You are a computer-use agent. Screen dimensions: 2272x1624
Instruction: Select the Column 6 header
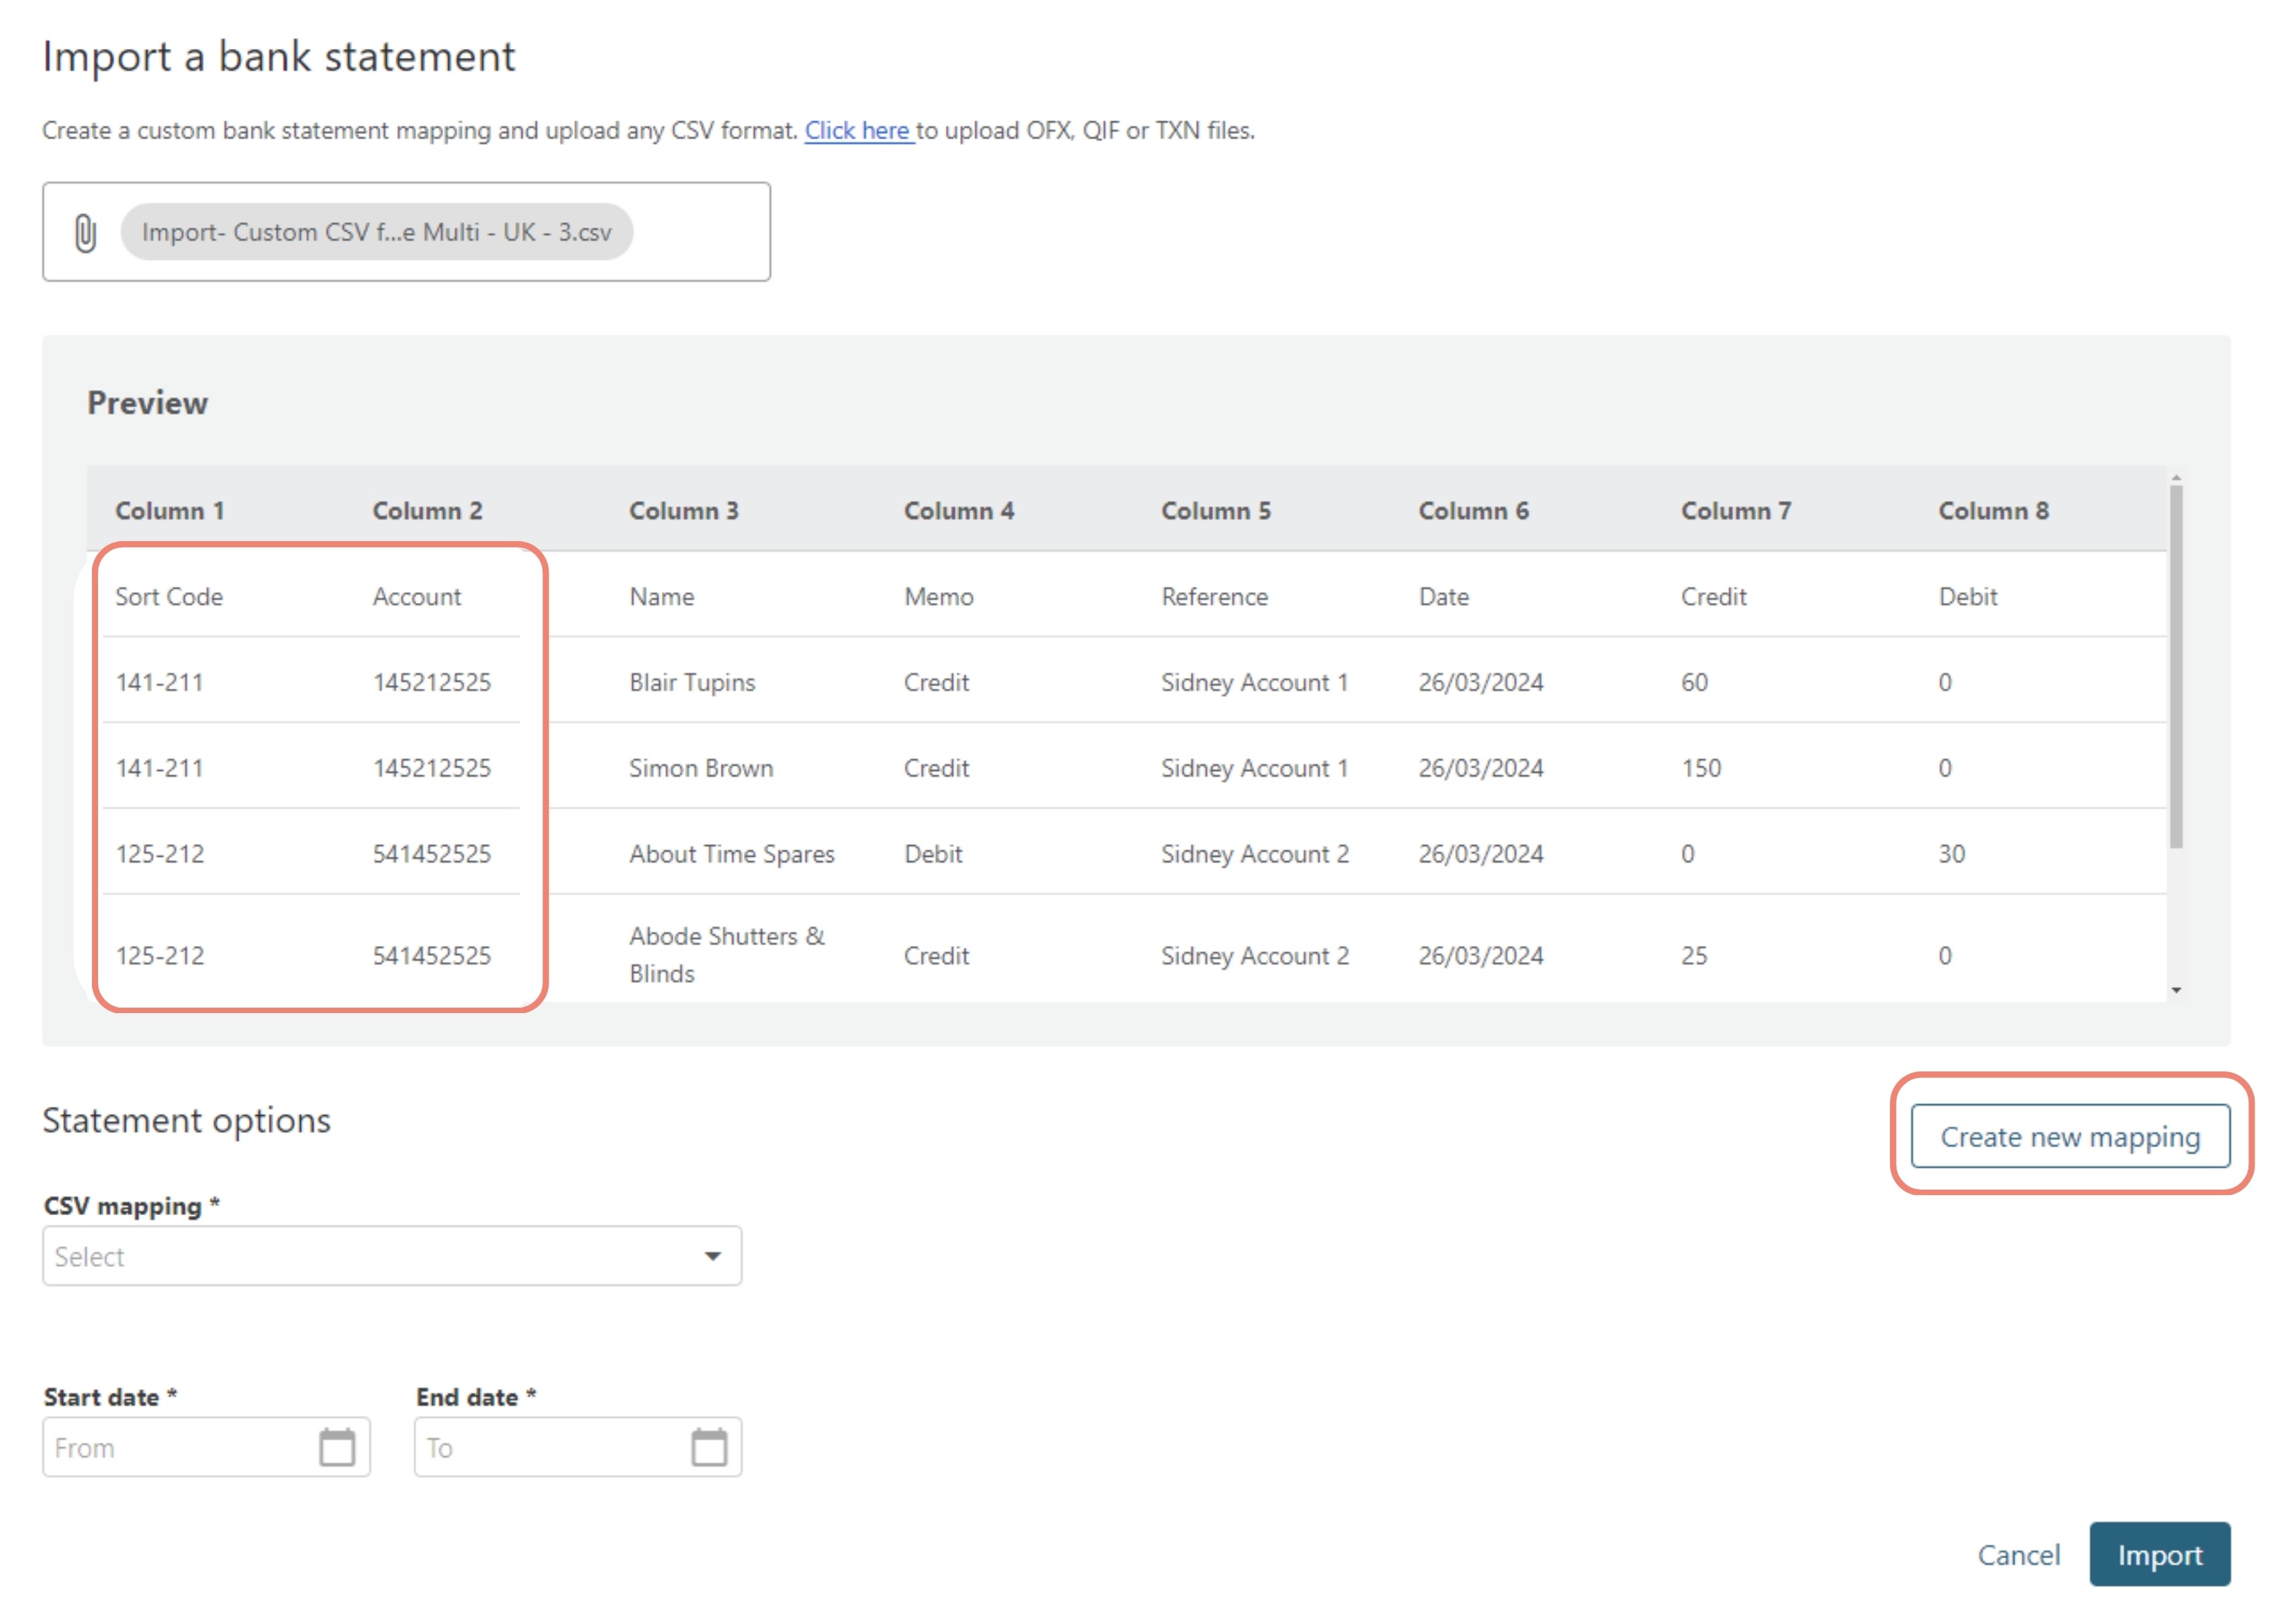1474,511
